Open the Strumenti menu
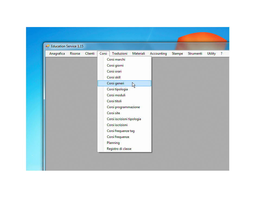Image resolution: width=255 pixels, height=198 pixels. click(195, 54)
